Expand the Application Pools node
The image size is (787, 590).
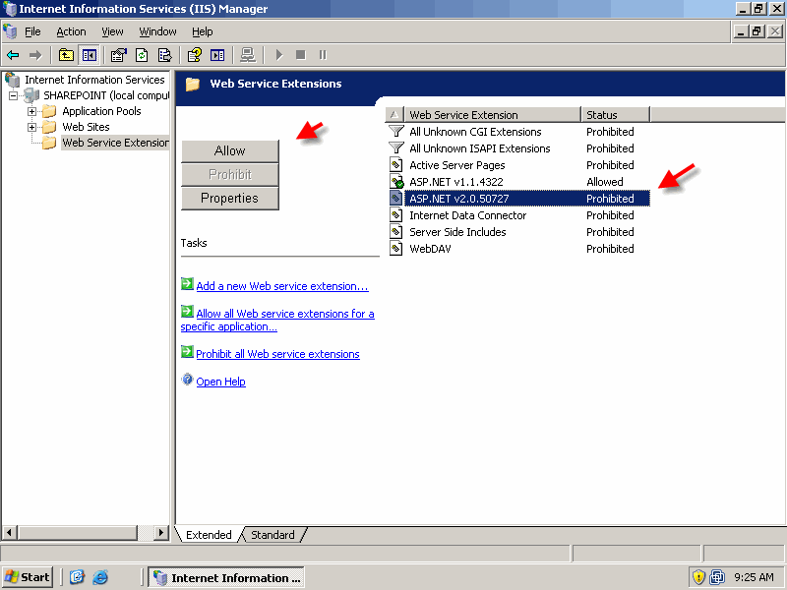pos(32,111)
